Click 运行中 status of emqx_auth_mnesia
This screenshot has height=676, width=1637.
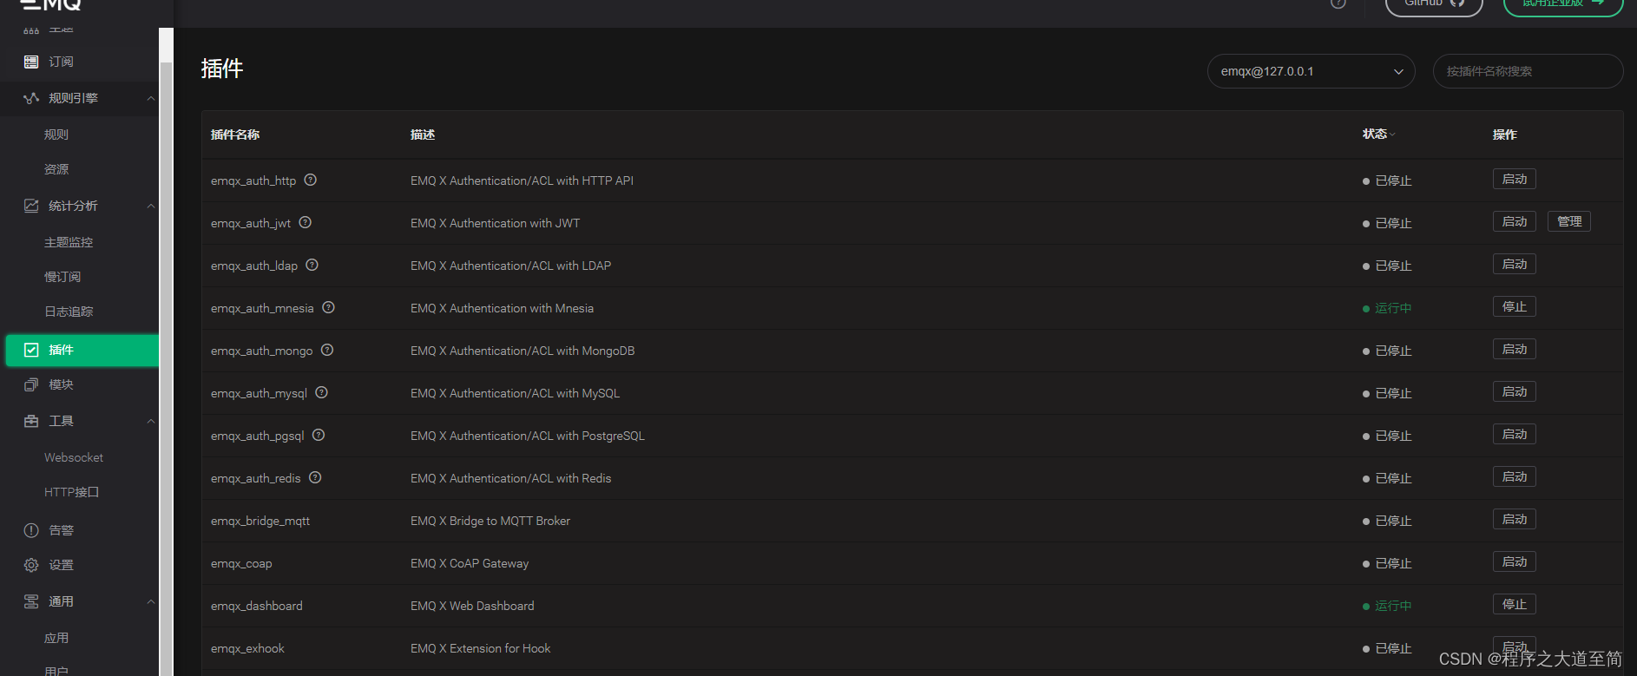[x=1387, y=308]
